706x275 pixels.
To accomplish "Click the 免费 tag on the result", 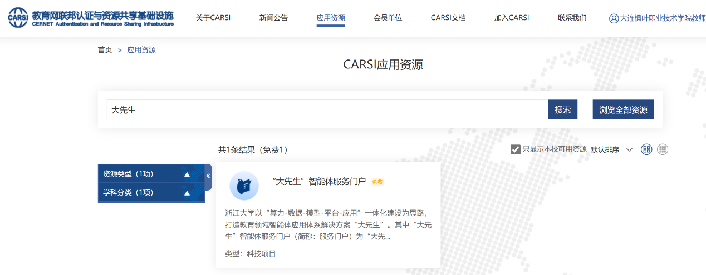I will (x=377, y=182).
